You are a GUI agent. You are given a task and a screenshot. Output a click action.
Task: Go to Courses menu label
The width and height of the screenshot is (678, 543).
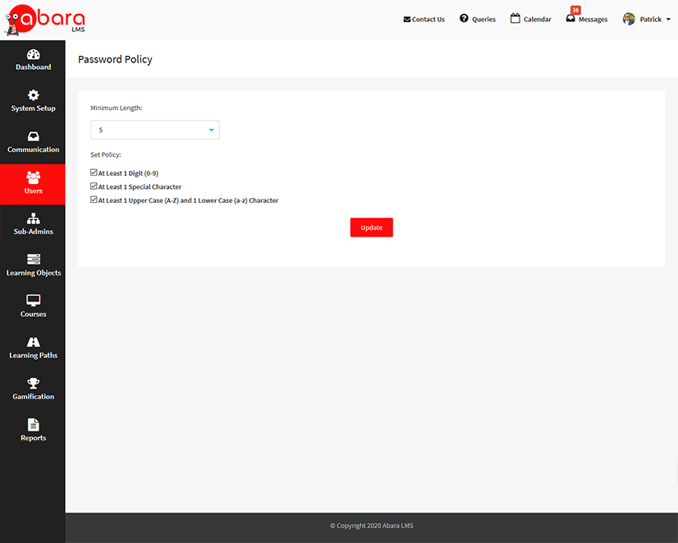point(34,314)
